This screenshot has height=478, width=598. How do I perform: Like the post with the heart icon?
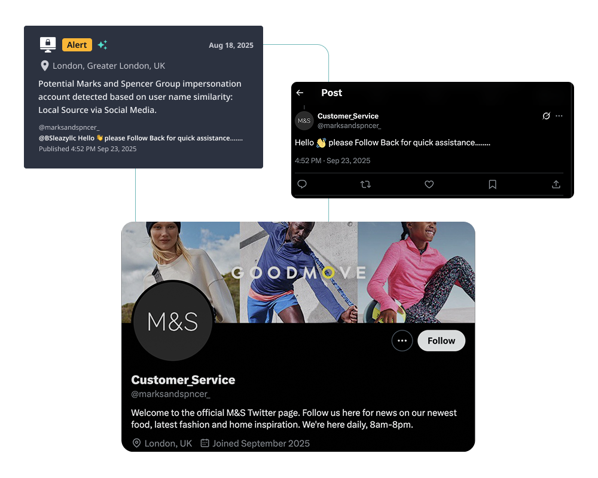click(429, 185)
